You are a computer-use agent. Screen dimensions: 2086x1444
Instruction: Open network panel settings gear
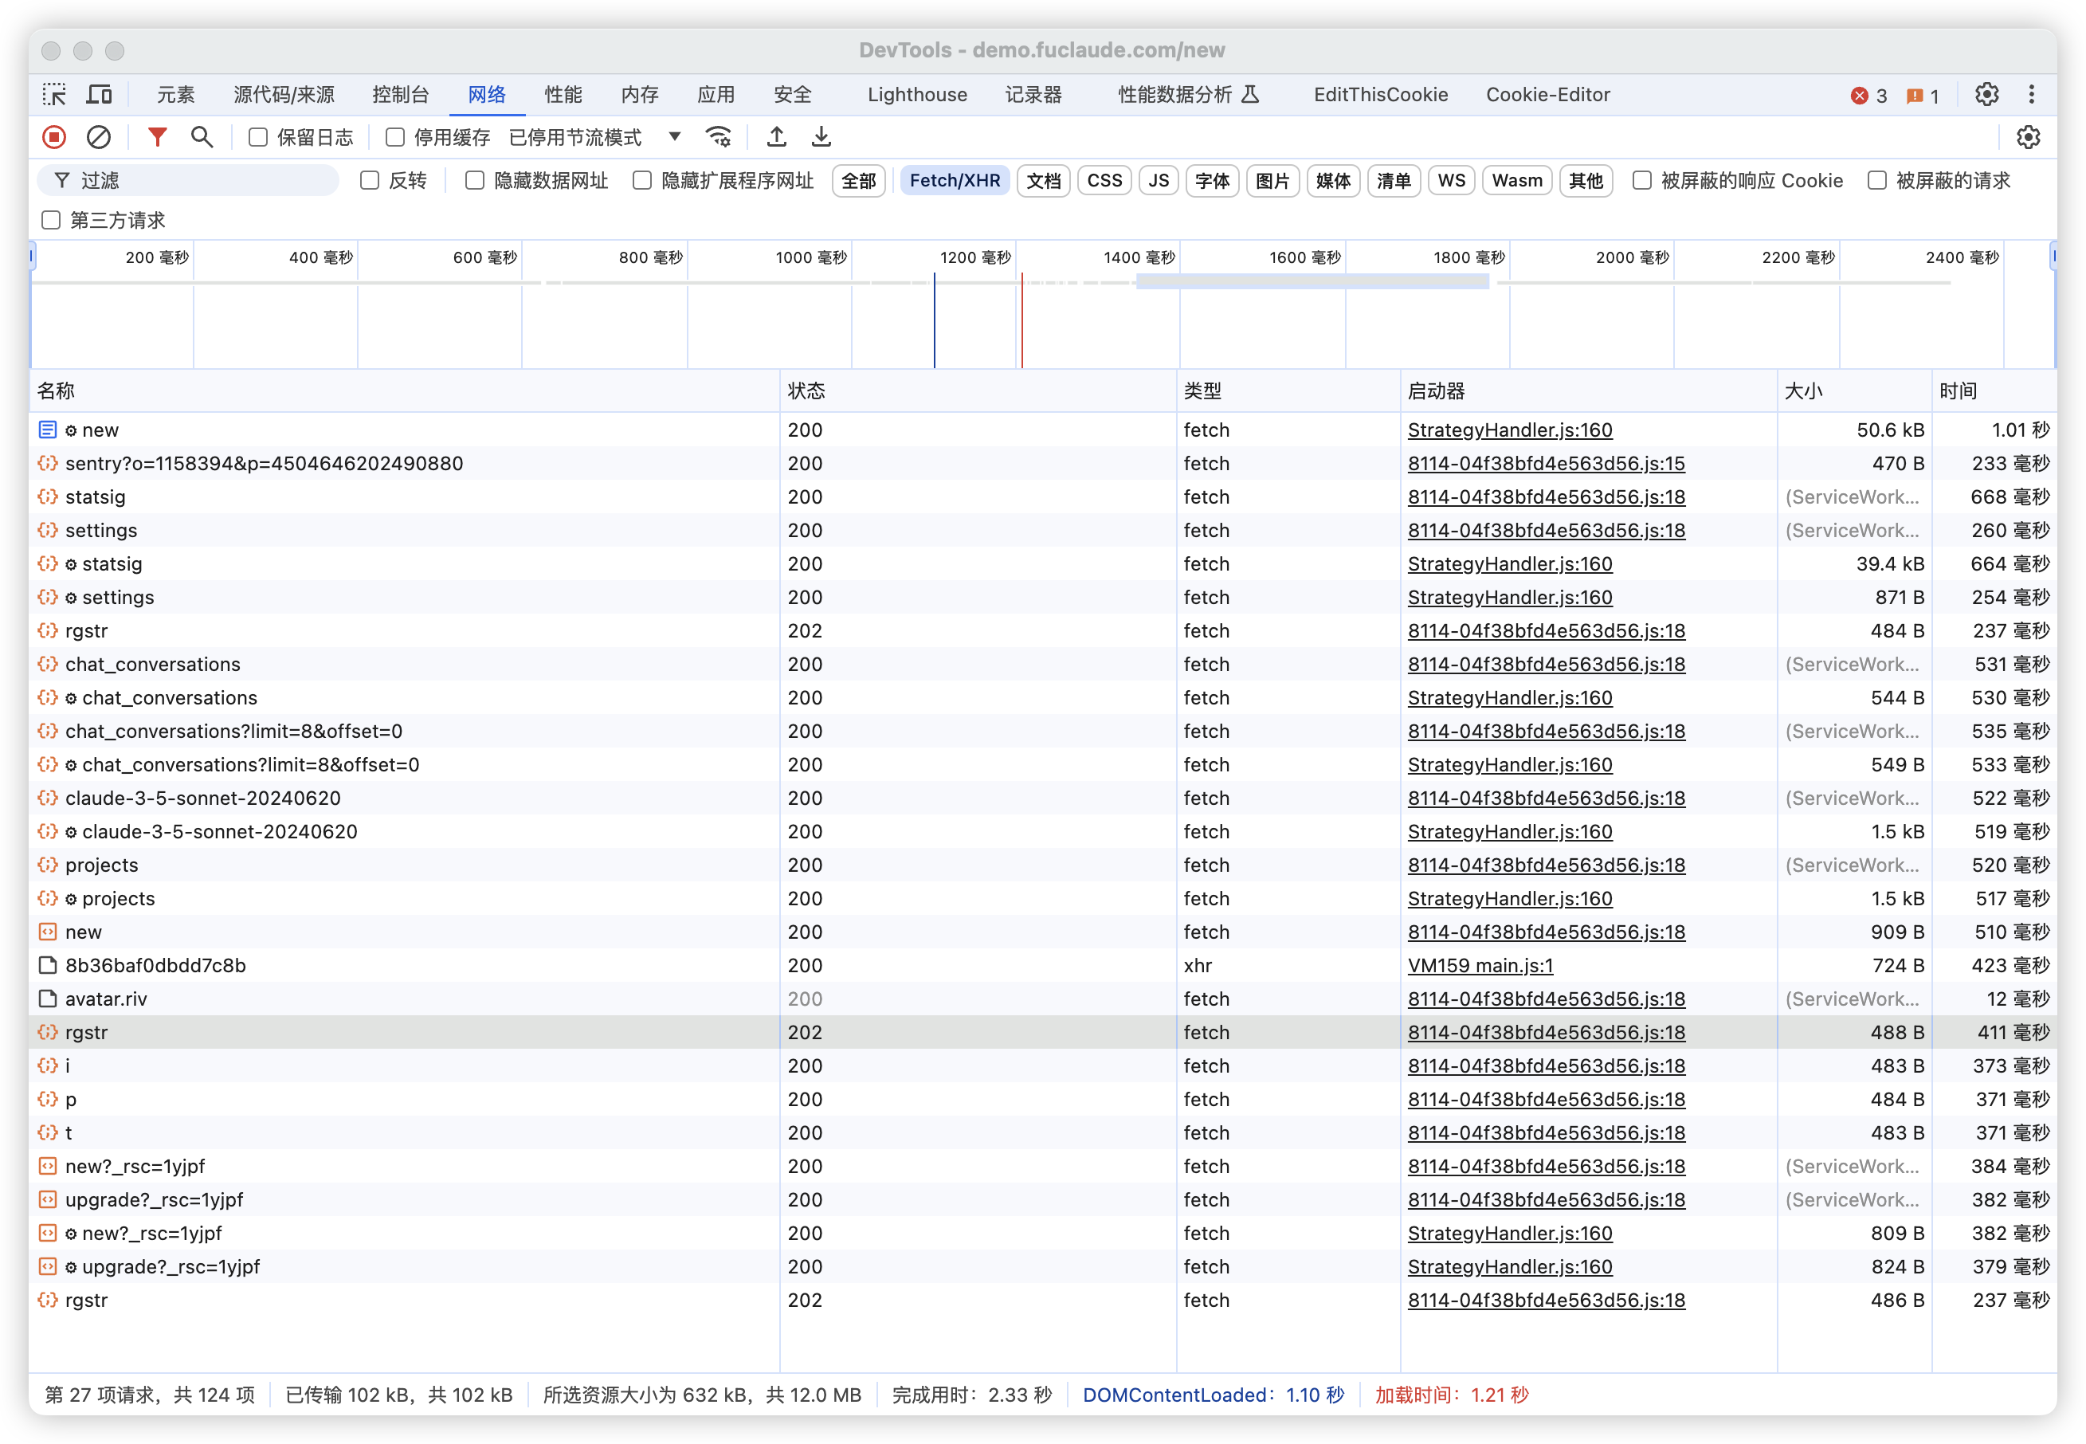pyautogui.click(x=2028, y=138)
